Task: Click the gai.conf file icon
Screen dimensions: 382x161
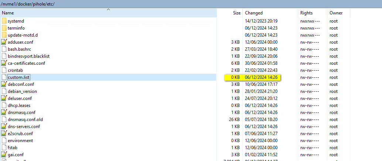Action: 4,154
